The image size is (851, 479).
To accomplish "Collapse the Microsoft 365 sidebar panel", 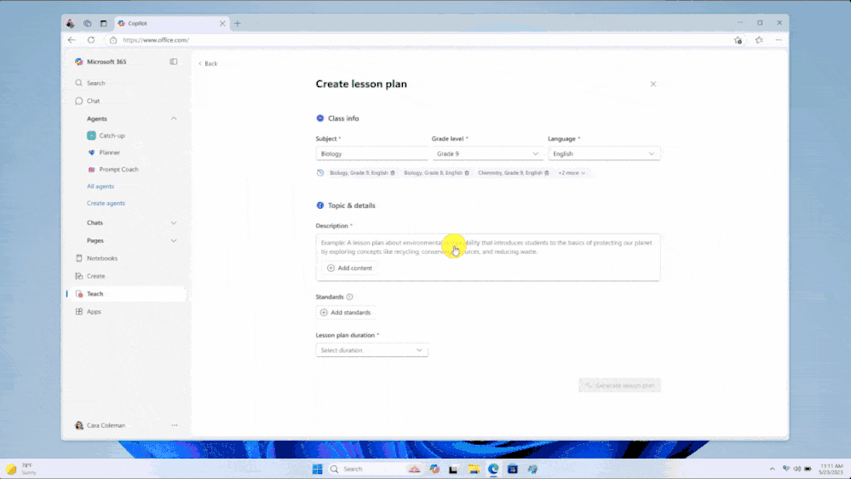I will tap(174, 62).
